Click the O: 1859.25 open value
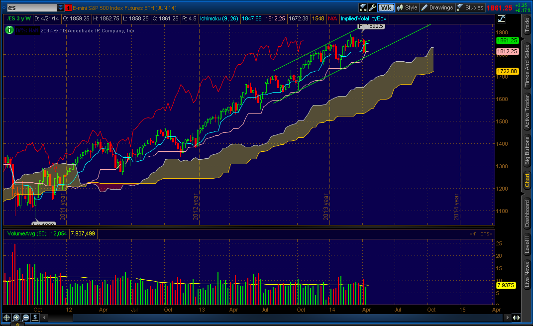This screenshot has width=533, height=326. pos(76,18)
